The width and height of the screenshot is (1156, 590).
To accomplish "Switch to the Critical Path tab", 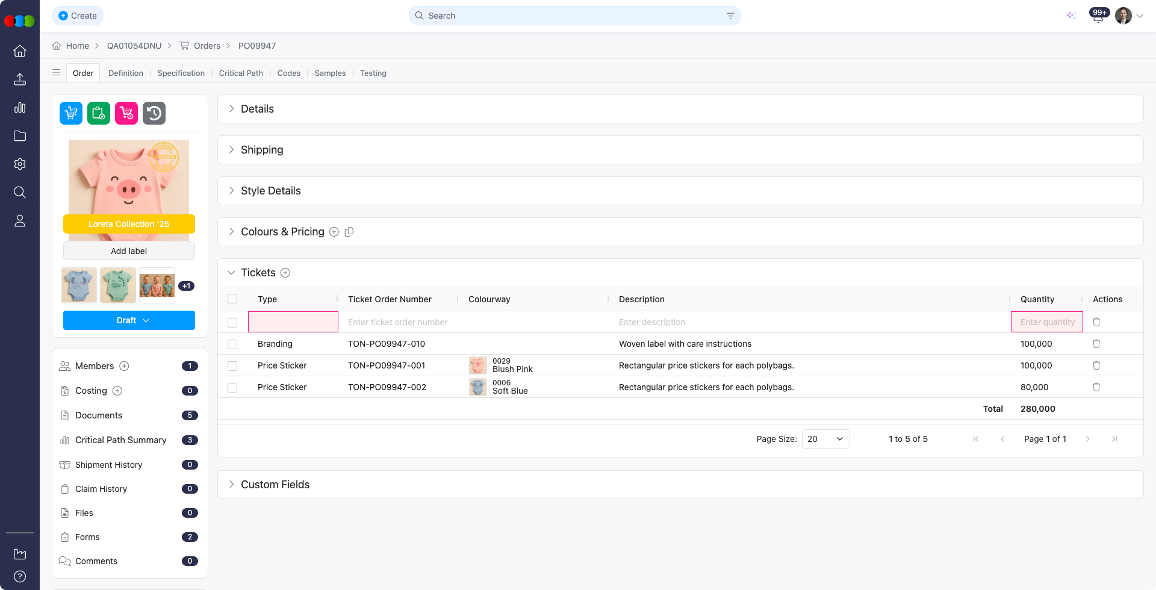I will pyautogui.click(x=241, y=73).
